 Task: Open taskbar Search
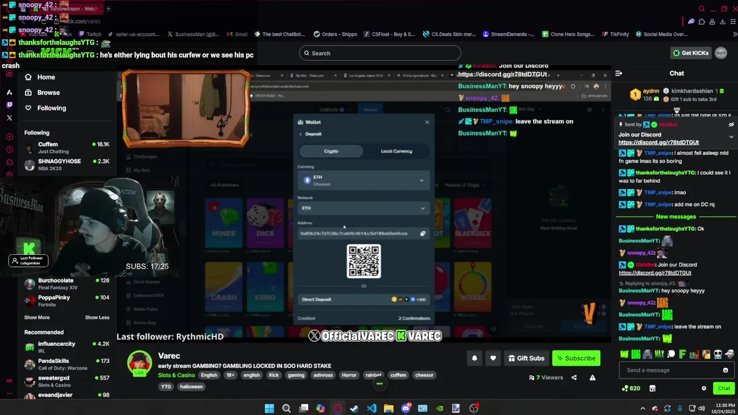point(287,408)
